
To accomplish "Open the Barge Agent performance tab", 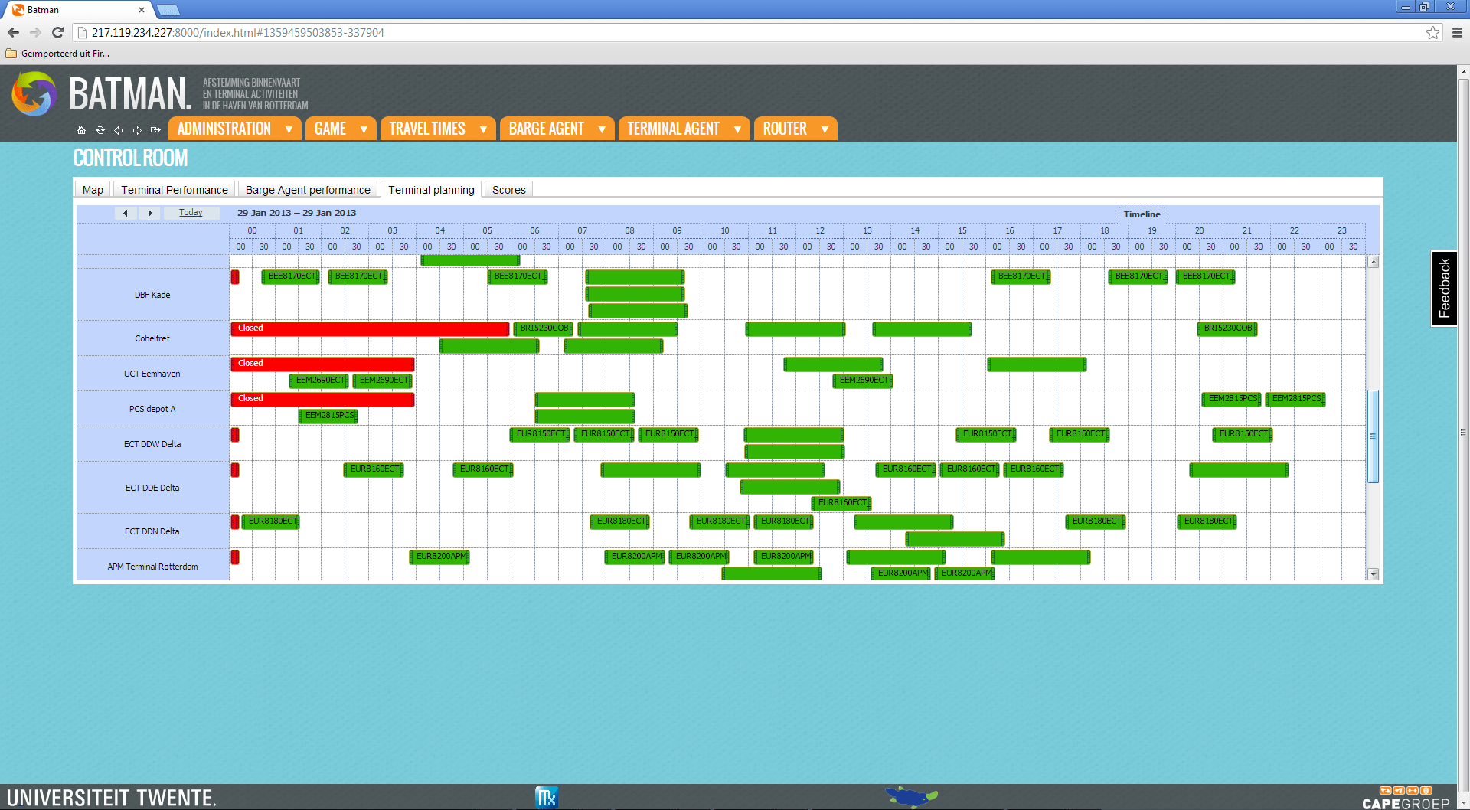I will [x=308, y=189].
